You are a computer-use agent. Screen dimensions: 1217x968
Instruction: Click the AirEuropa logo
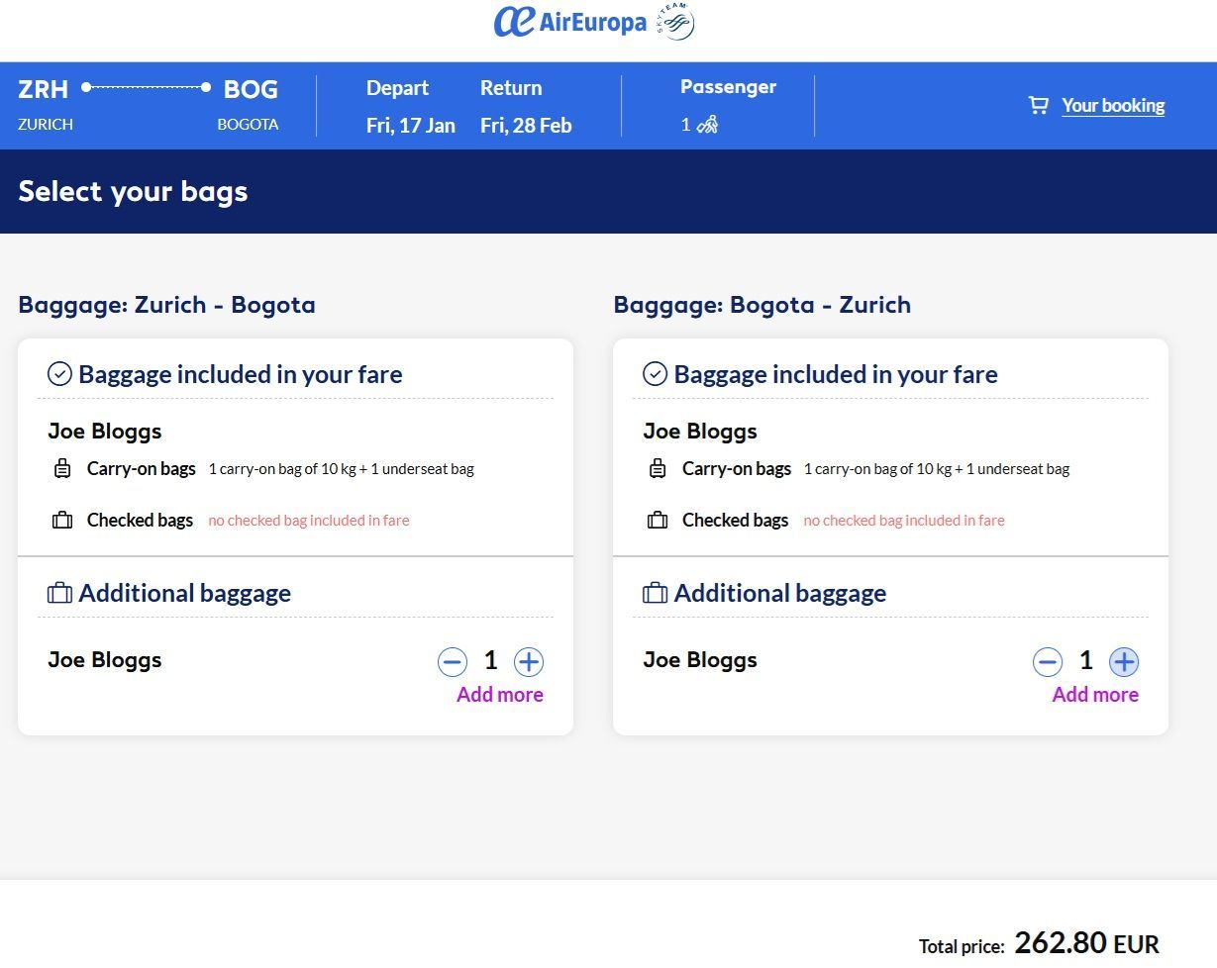pos(570,21)
